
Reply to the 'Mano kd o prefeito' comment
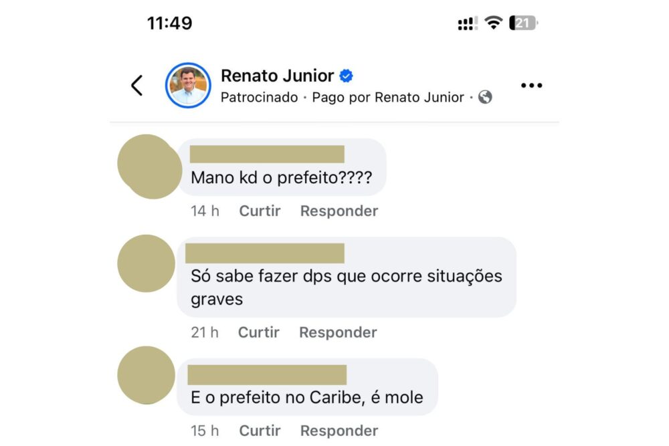point(339,211)
